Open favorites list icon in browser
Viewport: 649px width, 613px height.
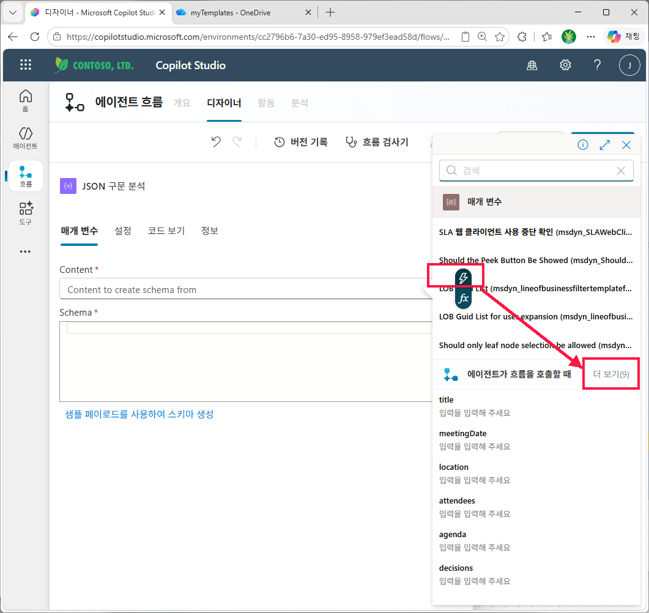(x=547, y=37)
